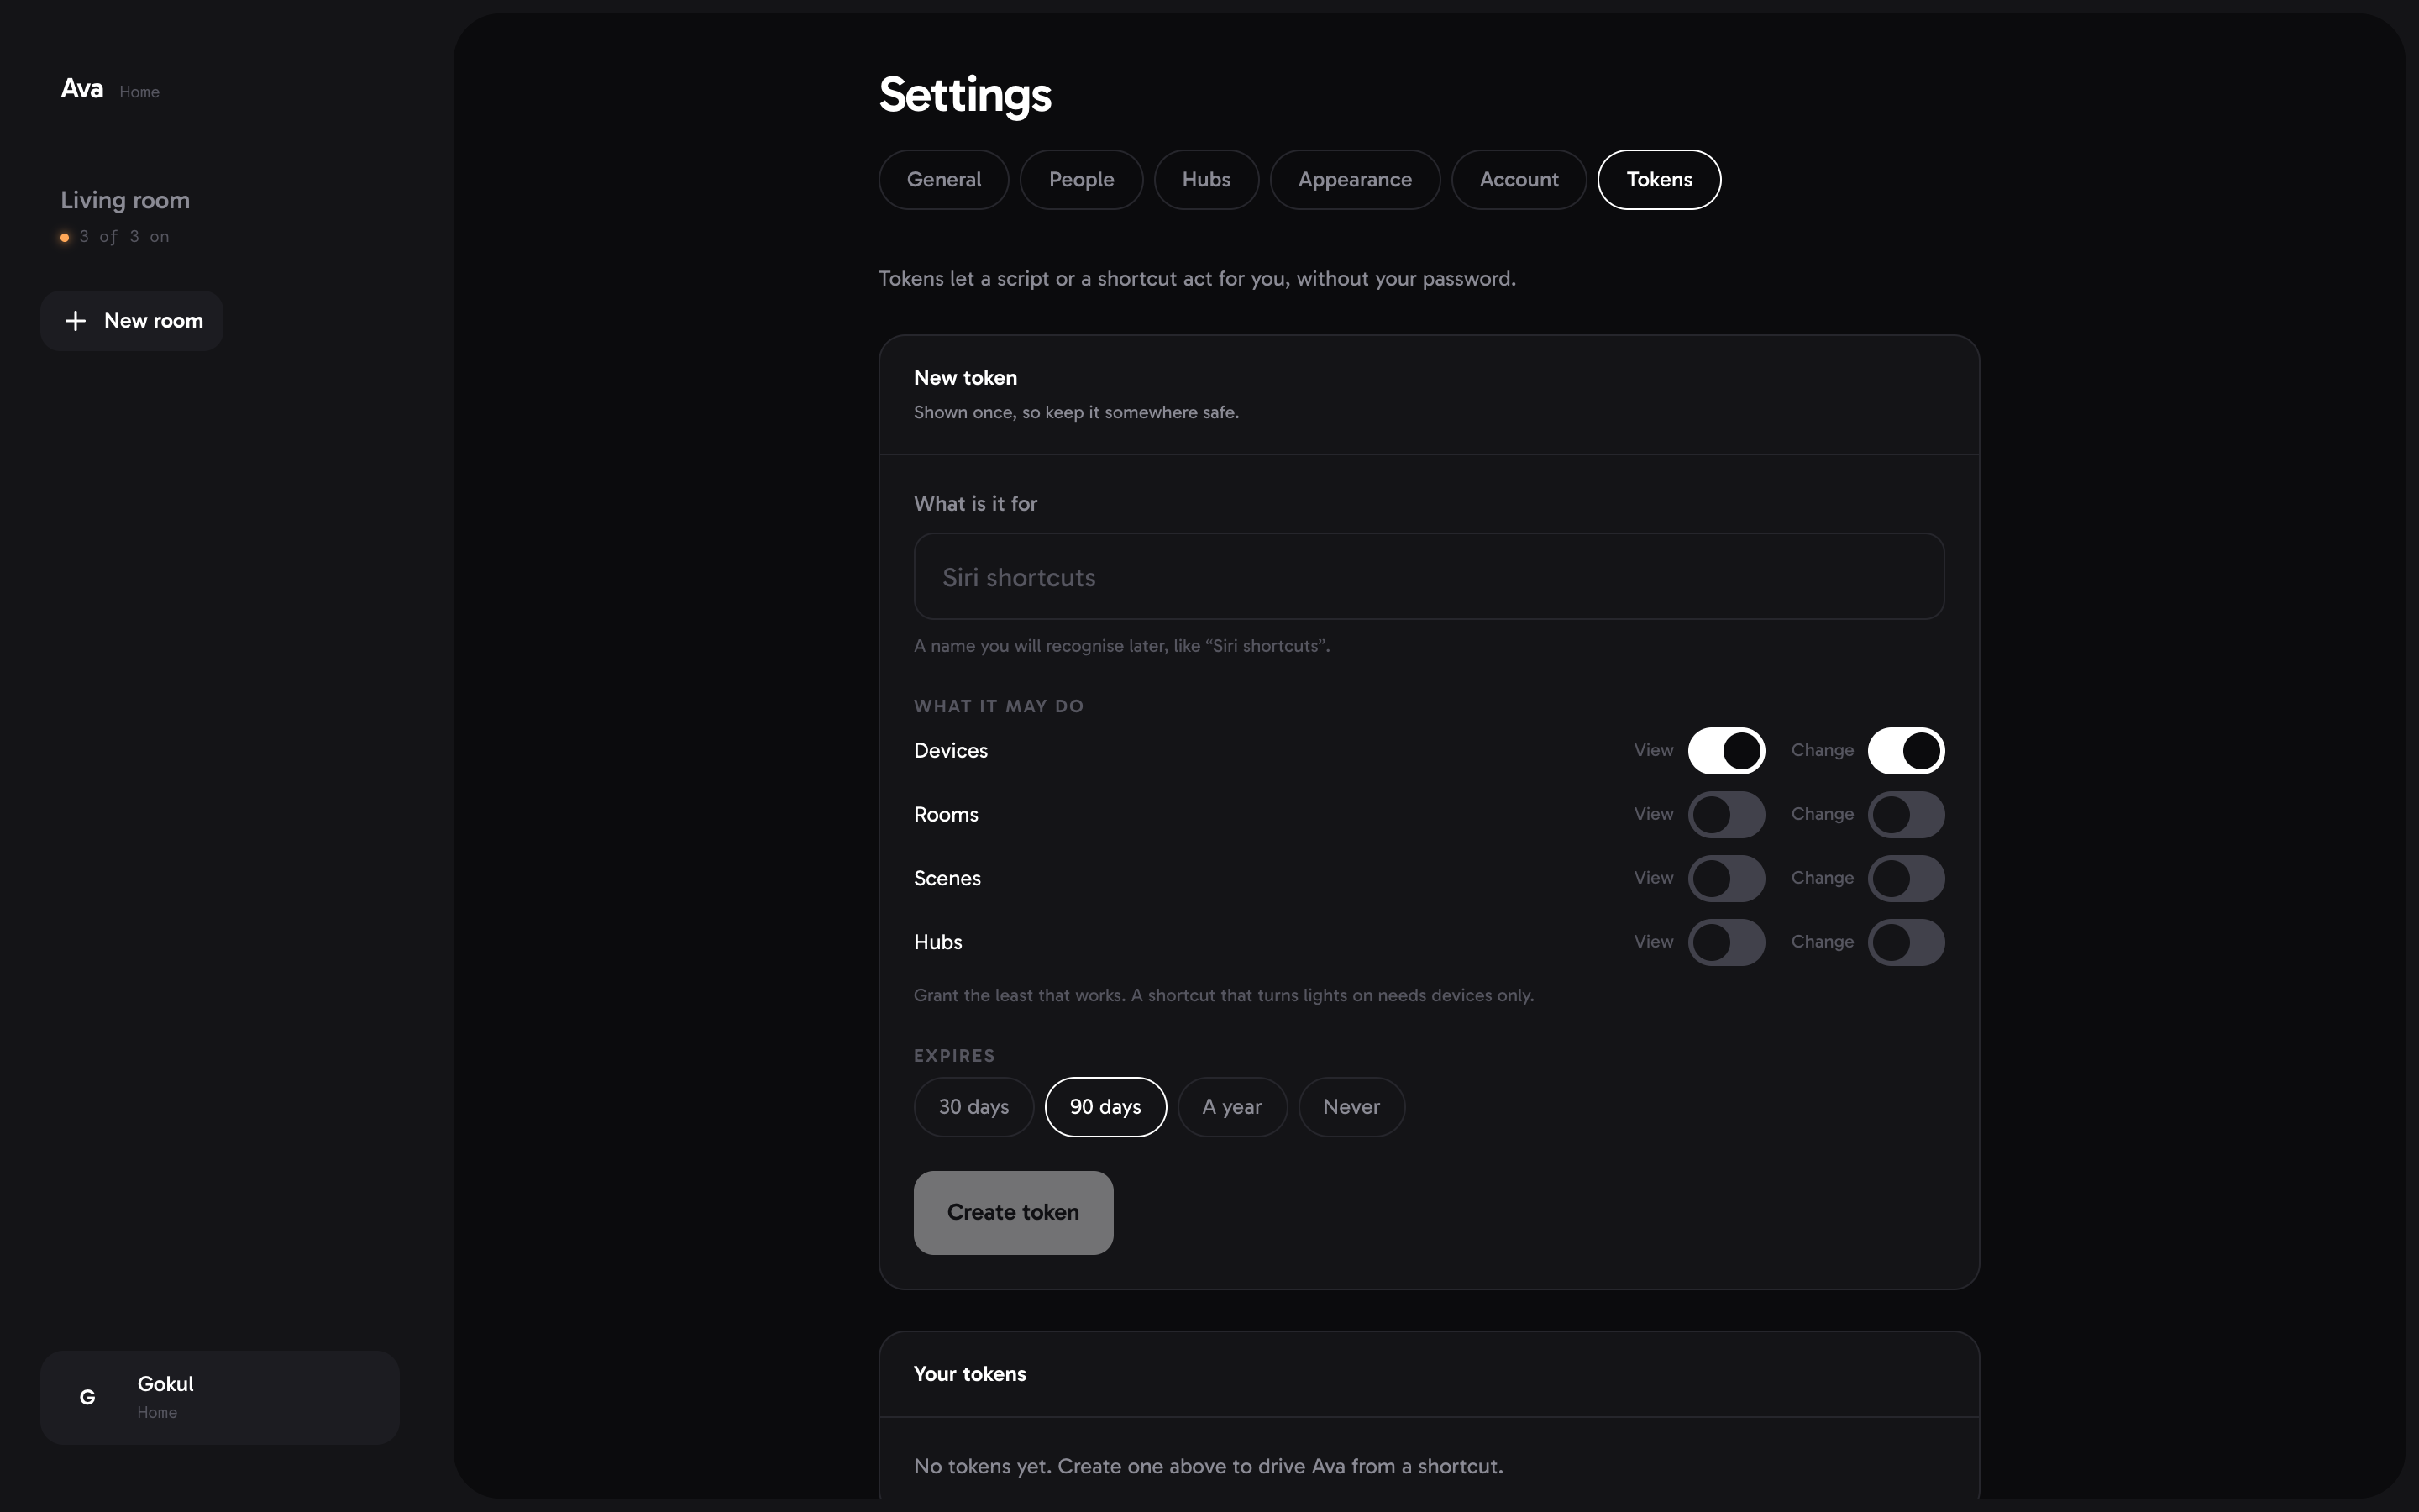2419x1512 pixels.
Task: Click the Create token button
Action: pyautogui.click(x=1013, y=1213)
